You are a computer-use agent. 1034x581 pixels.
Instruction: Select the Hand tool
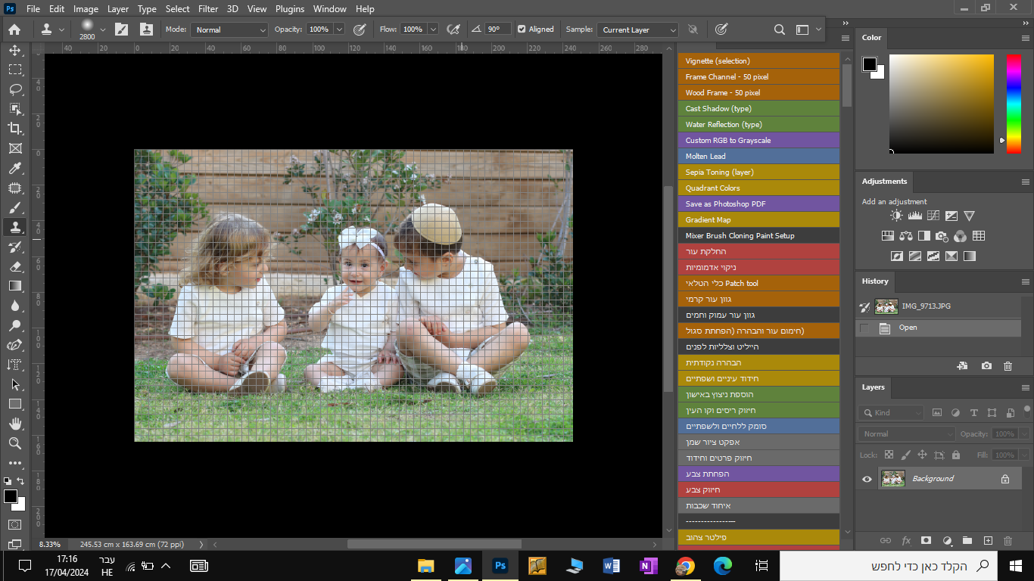[14, 424]
